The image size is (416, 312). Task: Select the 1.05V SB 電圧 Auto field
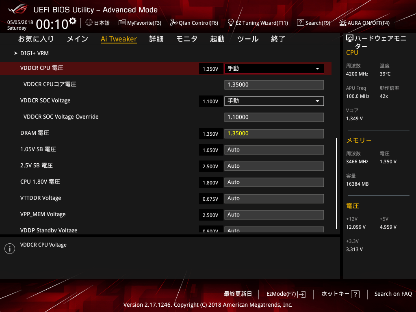point(274,150)
